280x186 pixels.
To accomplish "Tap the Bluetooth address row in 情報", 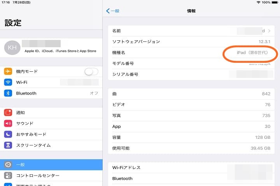I will [x=191, y=179].
